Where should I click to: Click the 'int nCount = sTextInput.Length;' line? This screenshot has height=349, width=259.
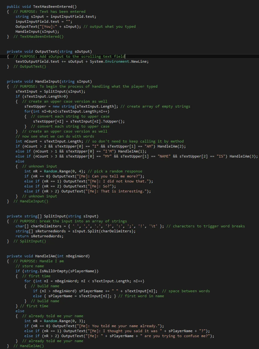[49, 141]
